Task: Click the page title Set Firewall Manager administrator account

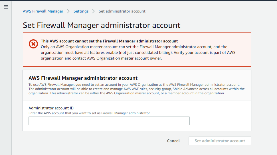Action: tap(102, 25)
